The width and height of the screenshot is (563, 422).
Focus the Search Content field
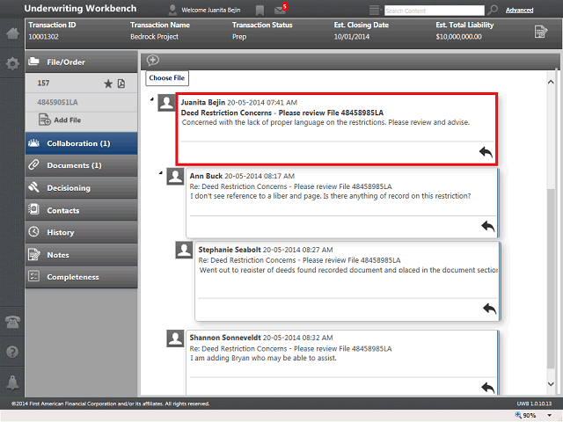pos(434,11)
